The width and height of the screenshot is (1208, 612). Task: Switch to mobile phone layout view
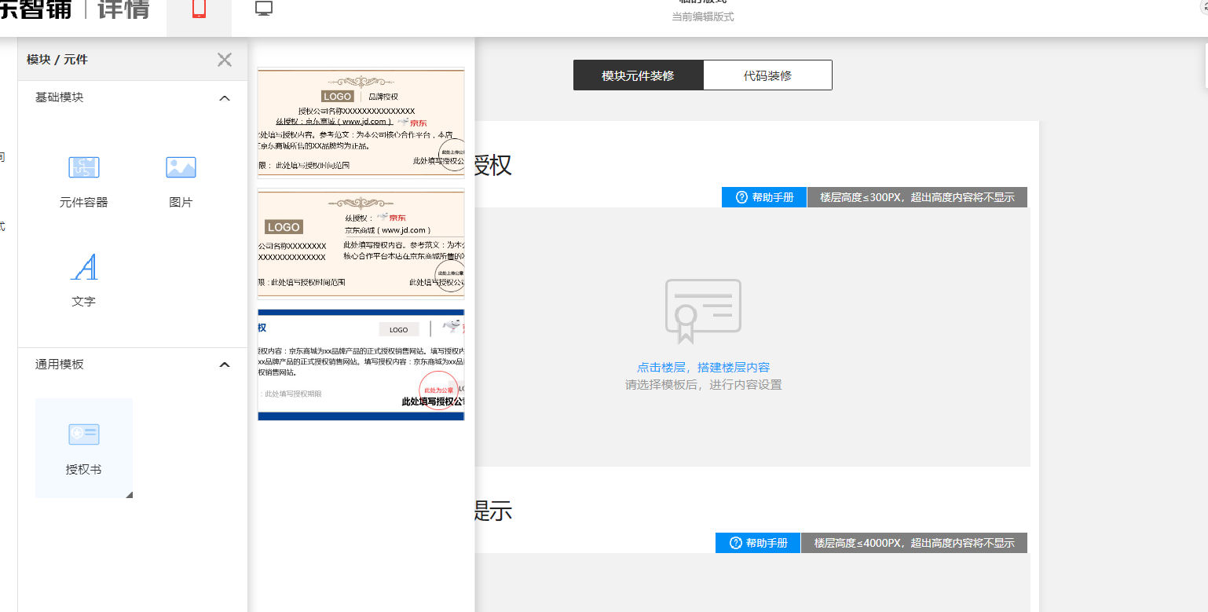[199, 9]
